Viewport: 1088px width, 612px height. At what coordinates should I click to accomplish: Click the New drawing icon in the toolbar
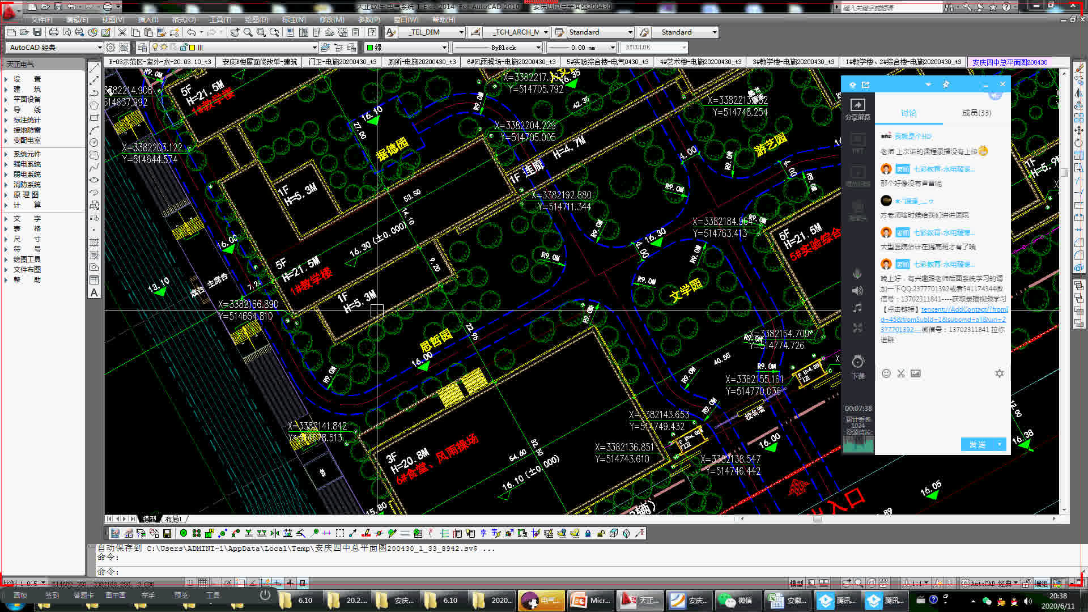click(11, 32)
